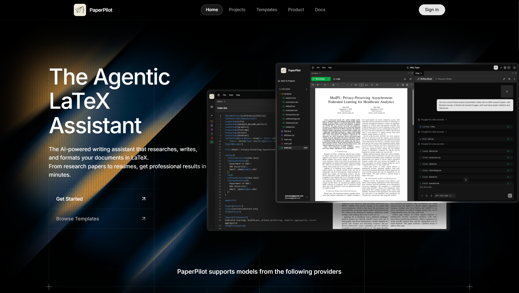Click the Browse Templates arrow icon
Image resolution: width=519 pixels, height=293 pixels.
(x=144, y=219)
